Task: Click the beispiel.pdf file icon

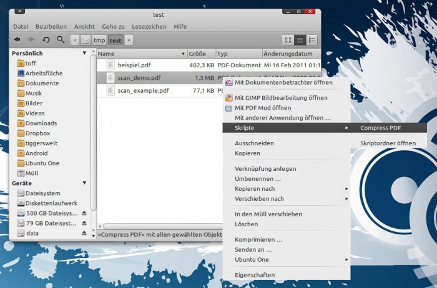Action: pos(110,65)
